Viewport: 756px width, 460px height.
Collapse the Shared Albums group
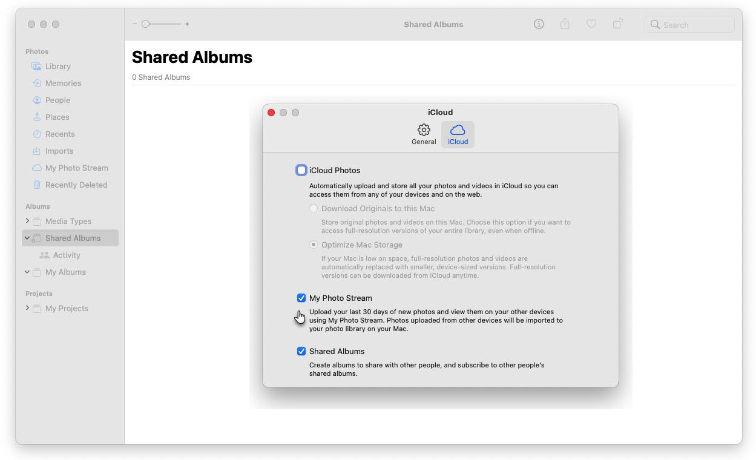27,238
